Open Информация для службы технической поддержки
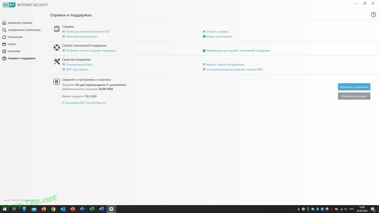This screenshot has height=213, width=379. coord(238,50)
